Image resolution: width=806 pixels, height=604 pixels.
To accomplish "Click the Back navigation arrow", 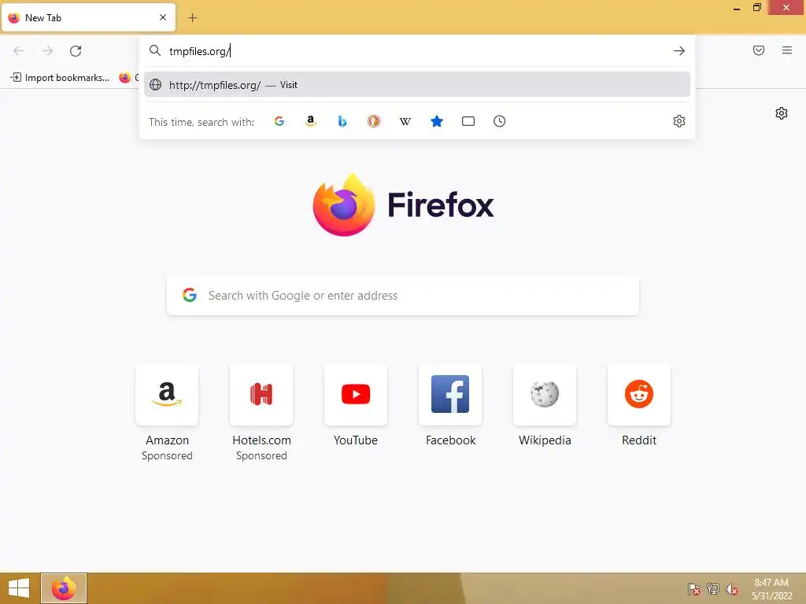I will pos(19,51).
